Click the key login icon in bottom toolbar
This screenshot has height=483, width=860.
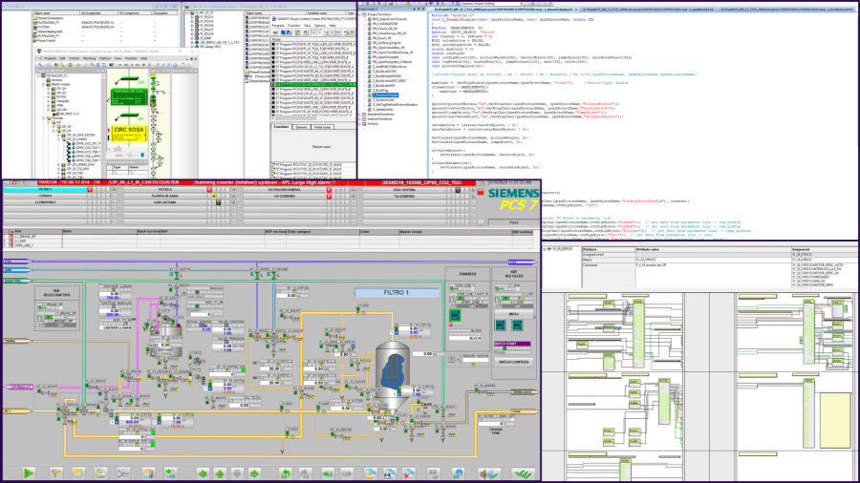56,472
